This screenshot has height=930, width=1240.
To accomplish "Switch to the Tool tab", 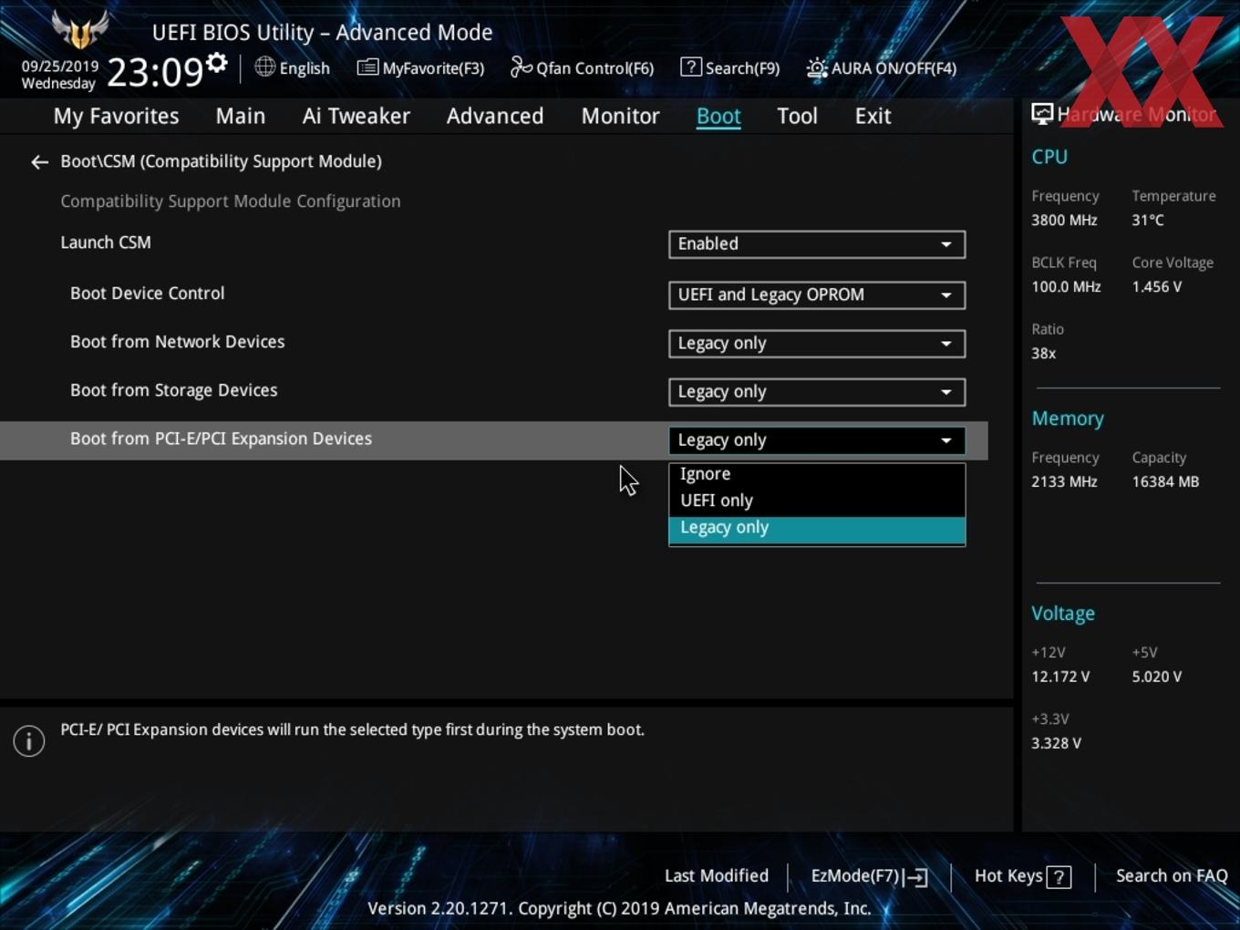I will [x=797, y=117].
